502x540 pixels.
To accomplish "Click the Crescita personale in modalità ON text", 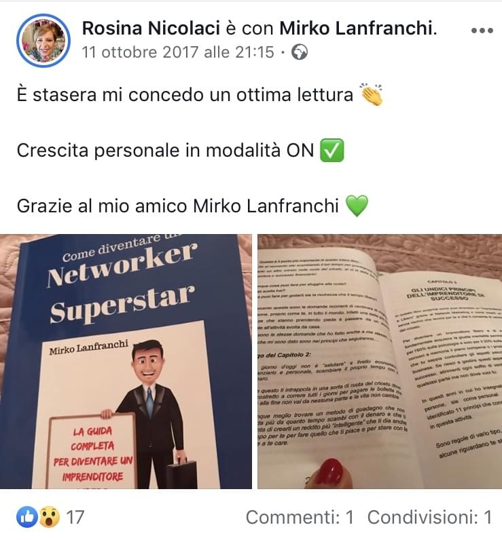I will [166, 151].
